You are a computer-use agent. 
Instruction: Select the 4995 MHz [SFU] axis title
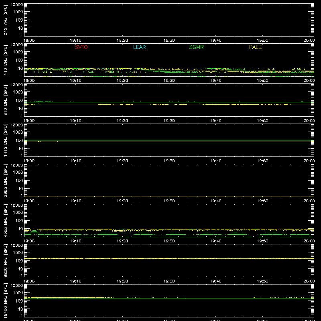point(5,220)
